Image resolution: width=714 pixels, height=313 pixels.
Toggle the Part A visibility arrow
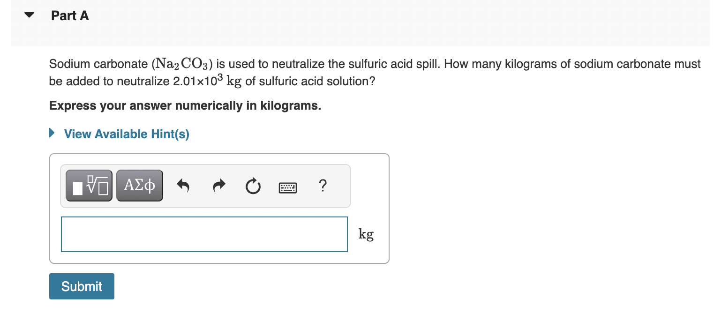(29, 15)
